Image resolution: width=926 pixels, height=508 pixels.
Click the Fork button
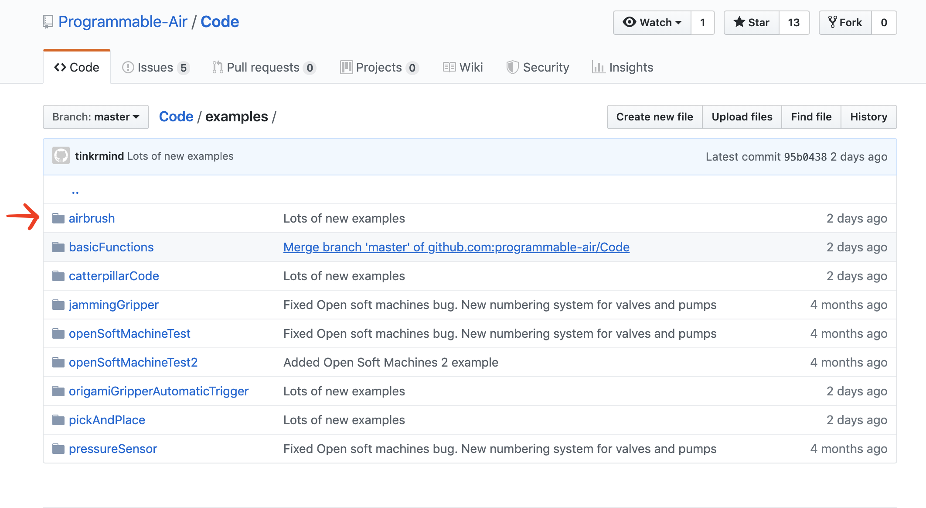tap(845, 23)
